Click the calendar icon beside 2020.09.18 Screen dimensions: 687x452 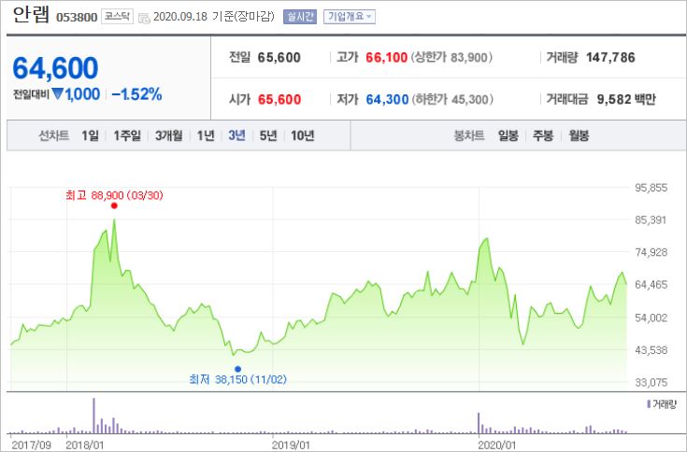tap(144, 18)
